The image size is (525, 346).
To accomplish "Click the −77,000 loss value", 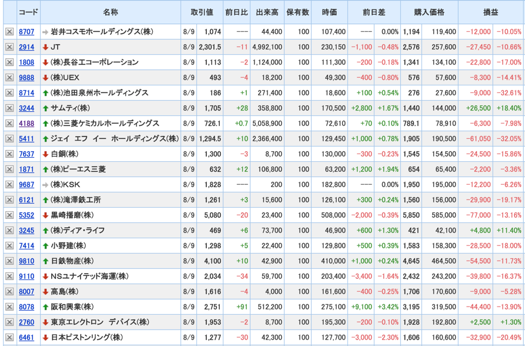I will 479,215.
